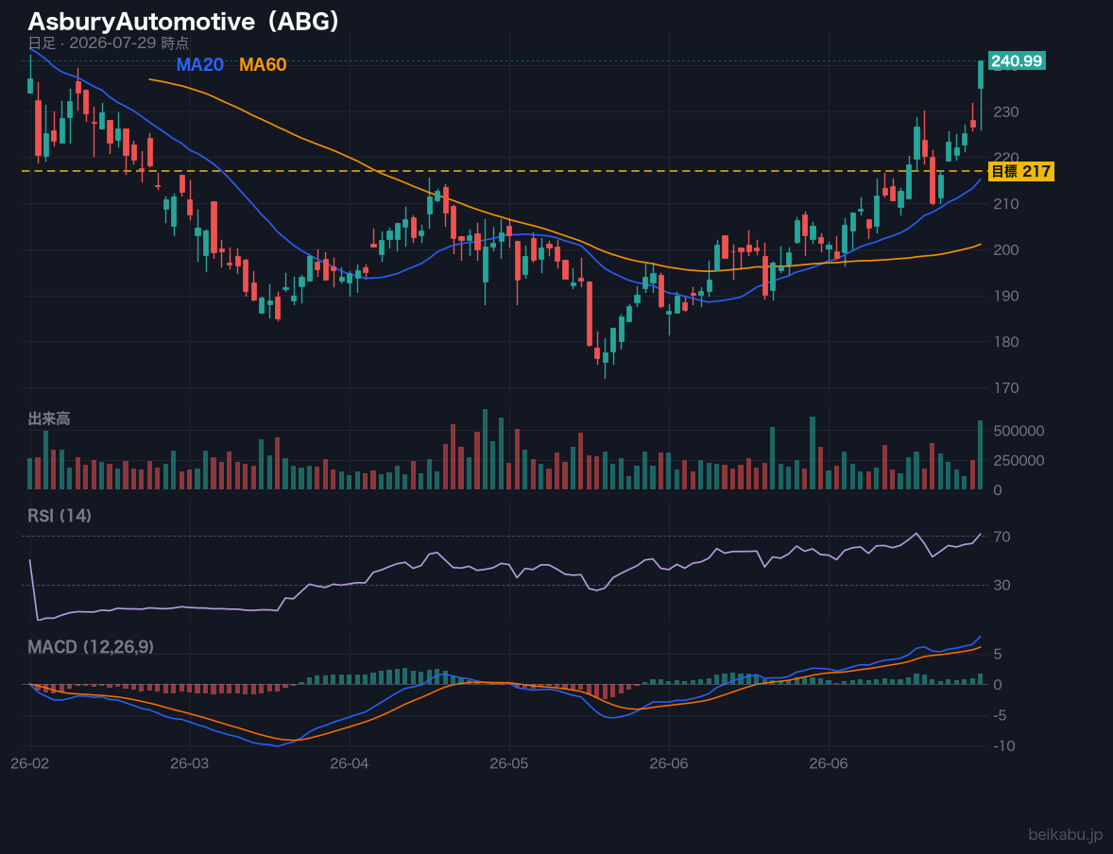Click the MACD (12,26,9) panel label
Image resolution: width=1113 pixels, height=854 pixels.
[x=91, y=647]
